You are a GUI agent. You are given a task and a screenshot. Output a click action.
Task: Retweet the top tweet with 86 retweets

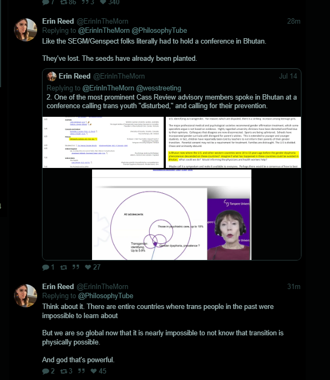click(64, 2)
